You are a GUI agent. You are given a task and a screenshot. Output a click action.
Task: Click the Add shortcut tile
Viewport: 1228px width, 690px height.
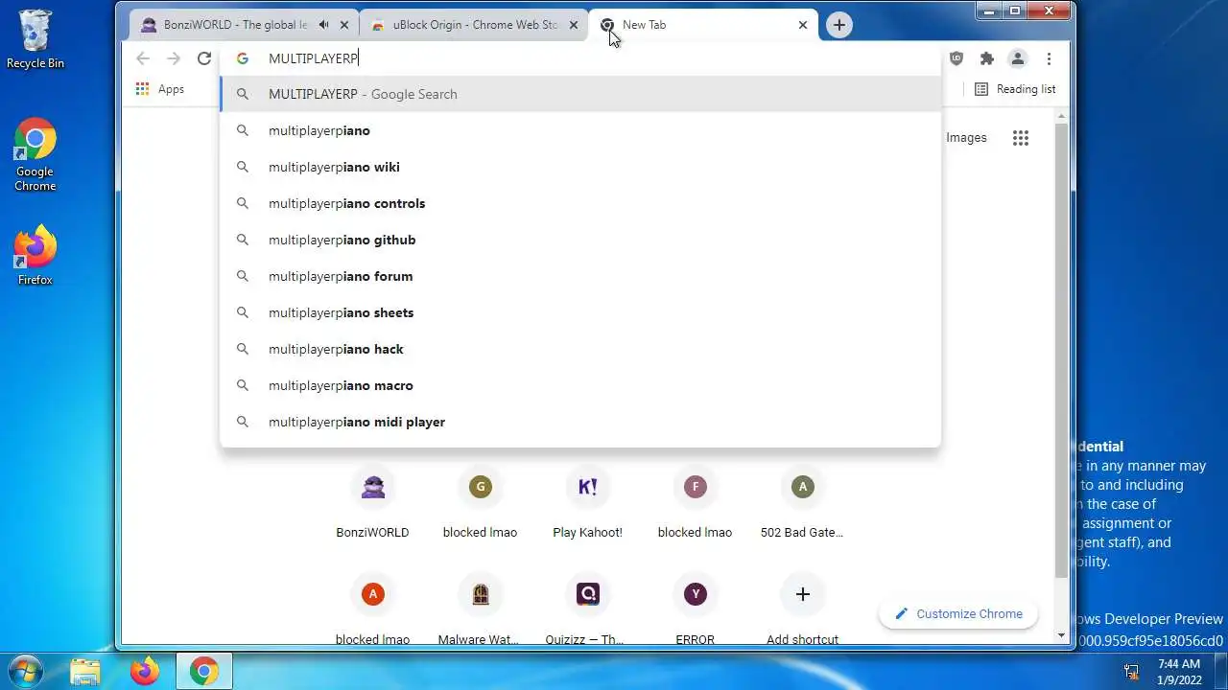point(802,608)
